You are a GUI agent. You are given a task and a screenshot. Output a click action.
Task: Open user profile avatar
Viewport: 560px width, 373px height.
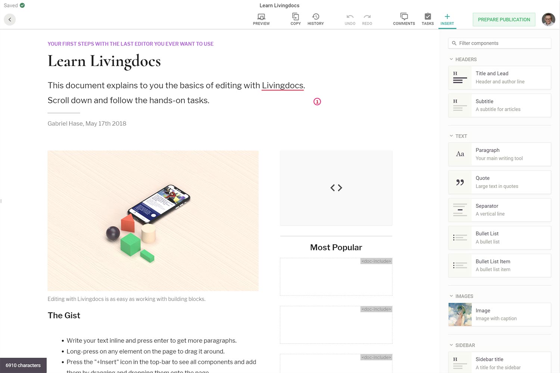[x=548, y=19]
